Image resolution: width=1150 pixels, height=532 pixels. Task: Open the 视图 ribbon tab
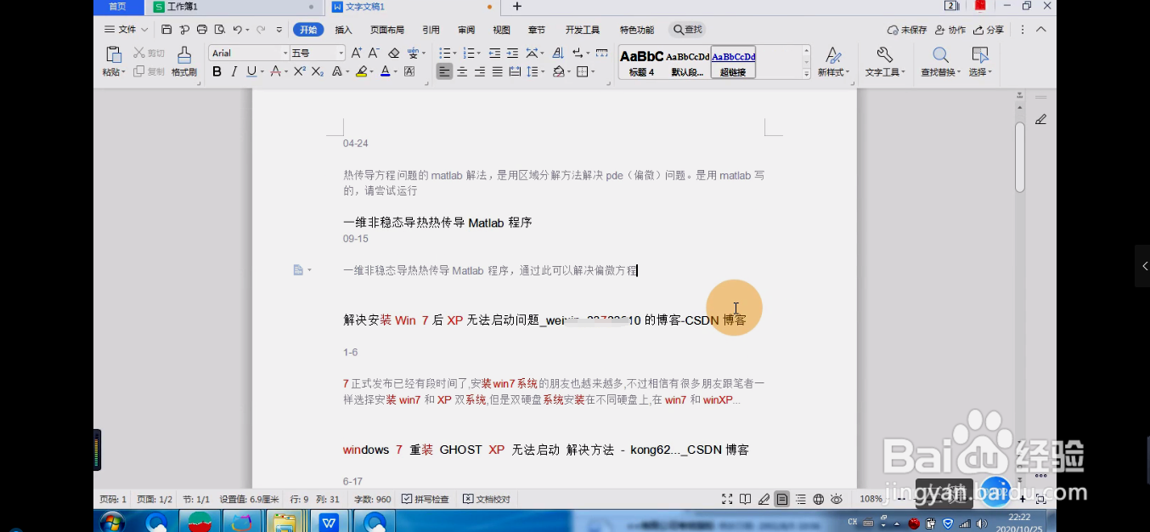pos(501,29)
